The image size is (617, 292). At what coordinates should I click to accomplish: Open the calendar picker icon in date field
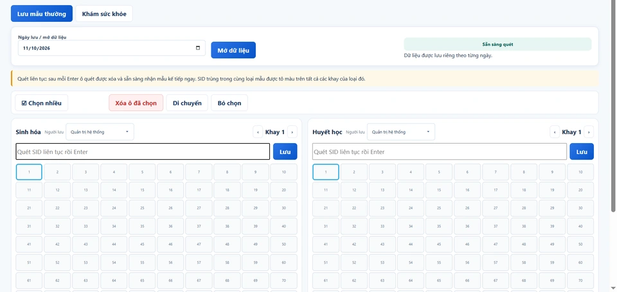(x=197, y=48)
